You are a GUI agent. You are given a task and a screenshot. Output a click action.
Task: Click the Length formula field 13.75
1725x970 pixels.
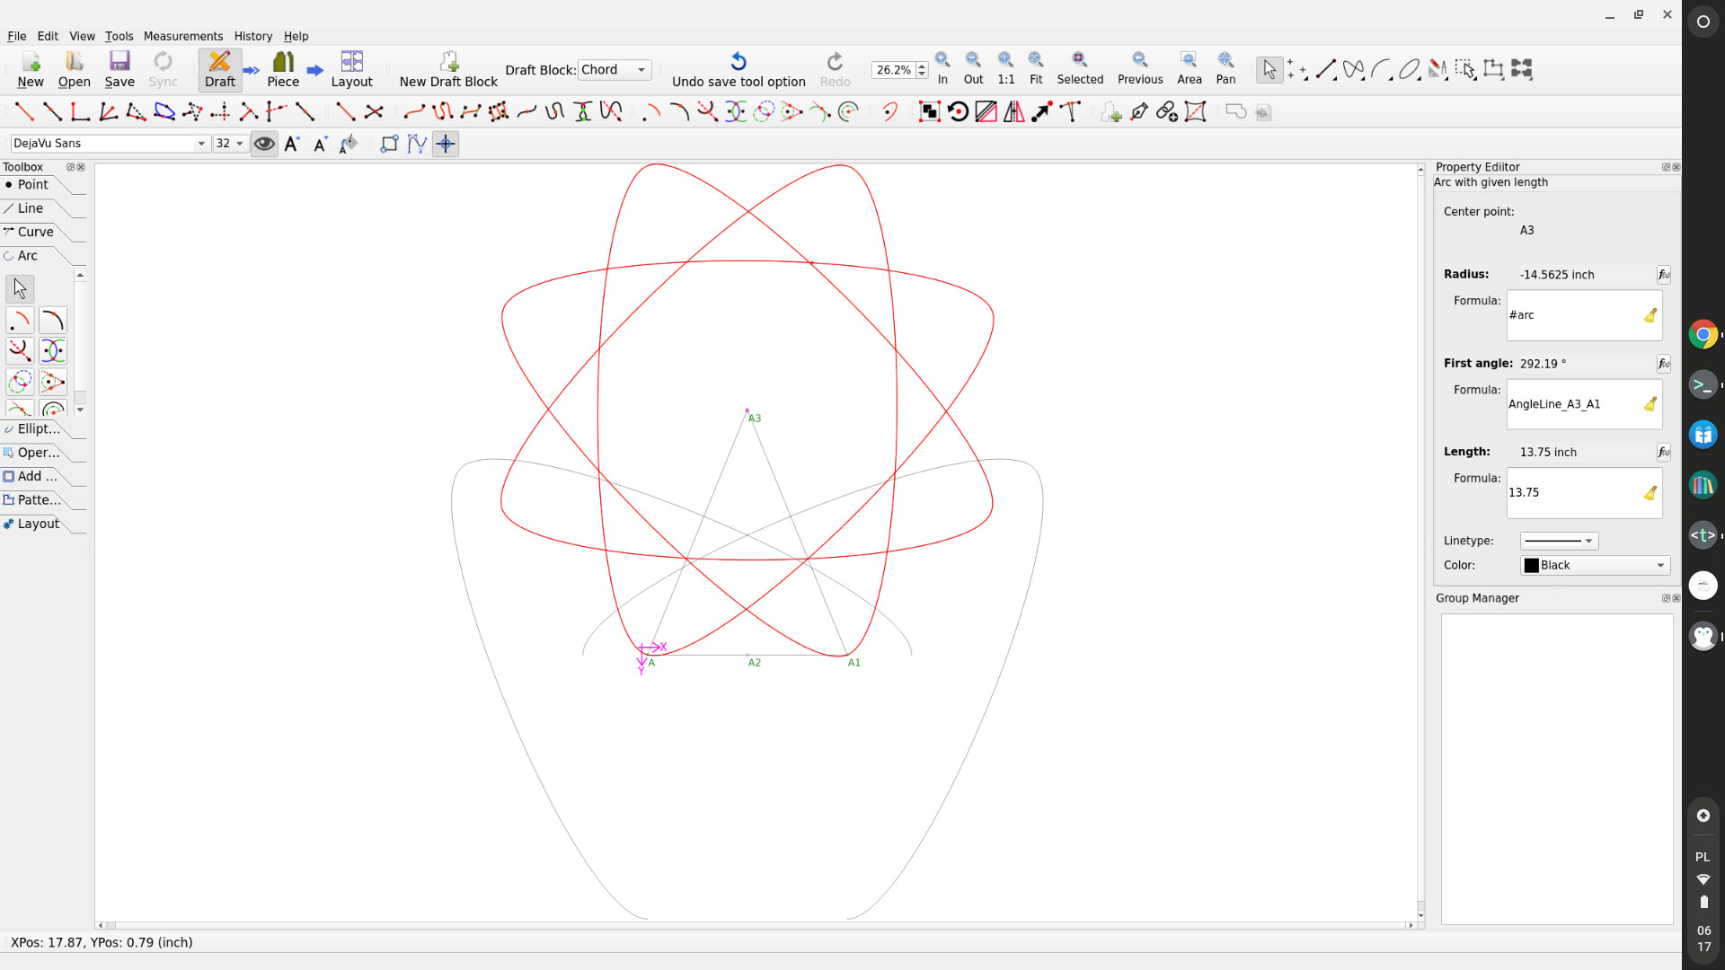tap(1574, 492)
